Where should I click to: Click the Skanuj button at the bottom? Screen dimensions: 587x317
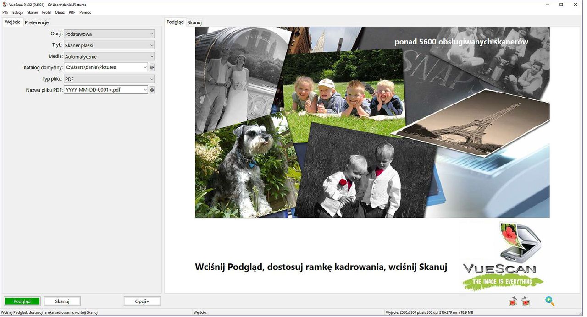coord(62,301)
